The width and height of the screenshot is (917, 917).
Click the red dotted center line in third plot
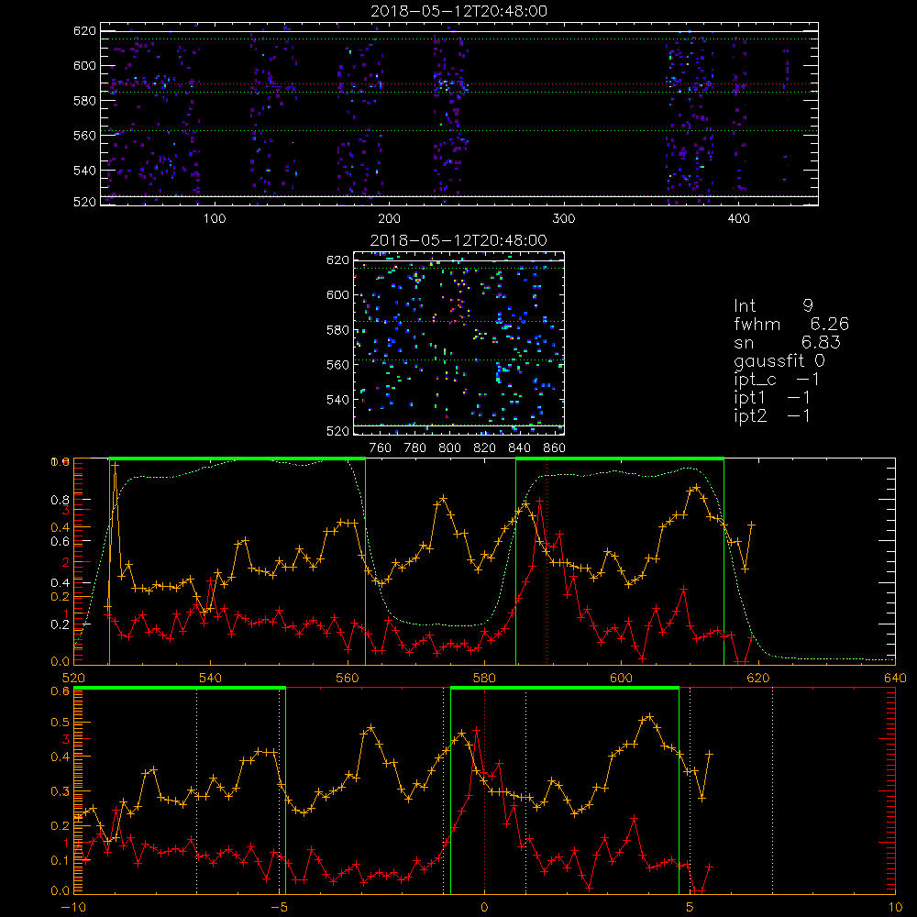[547, 561]
